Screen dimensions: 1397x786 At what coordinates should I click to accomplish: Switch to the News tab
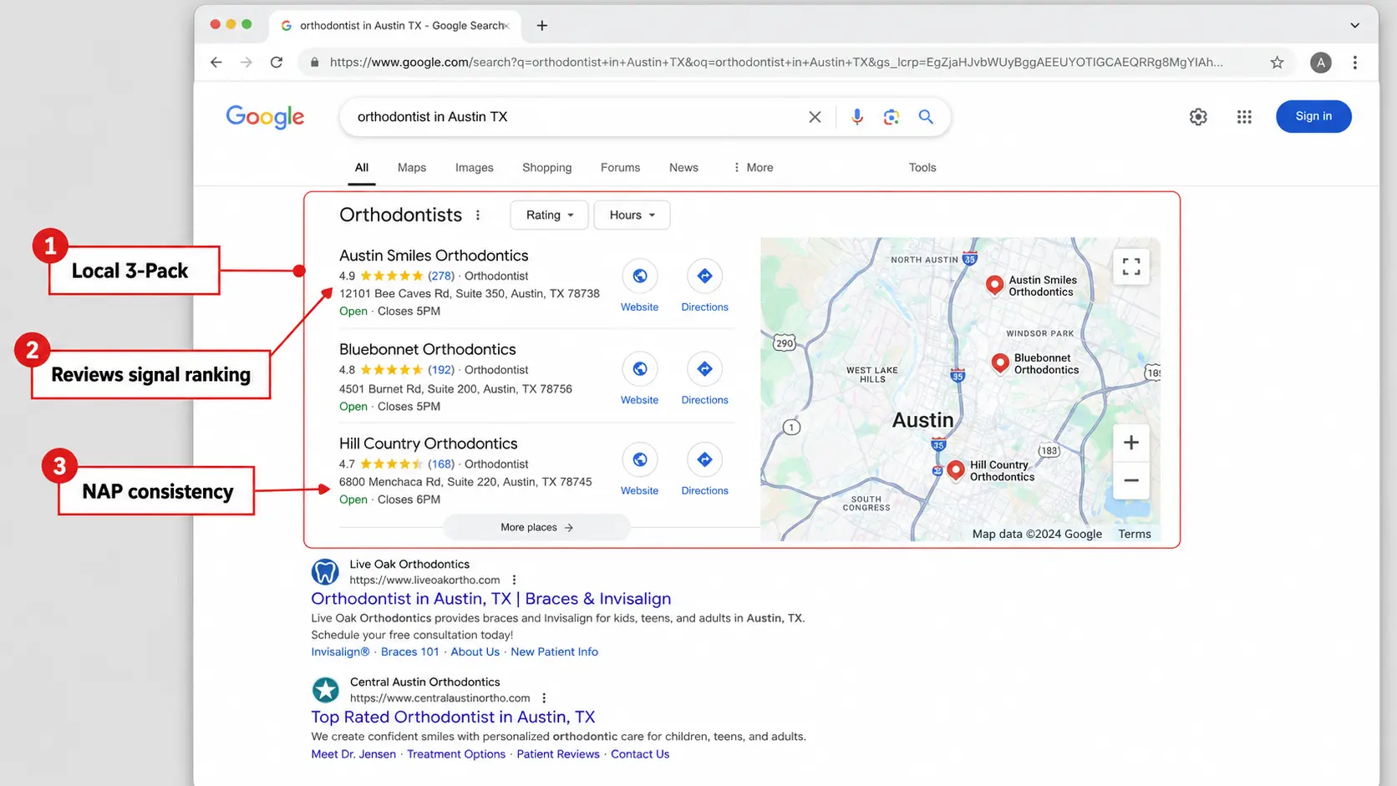tap(683, 167)
